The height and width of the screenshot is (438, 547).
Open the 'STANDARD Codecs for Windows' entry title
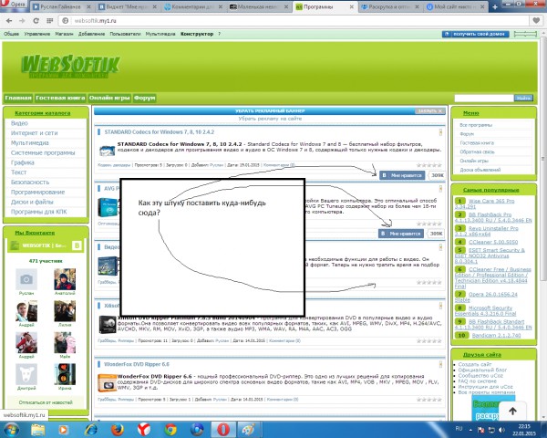tap(160, 132)
